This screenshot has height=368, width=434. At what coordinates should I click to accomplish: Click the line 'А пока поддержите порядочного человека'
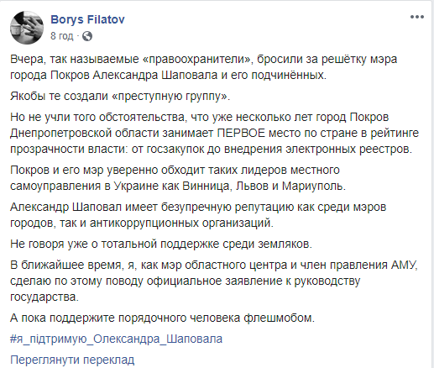(x=162, y=318)
